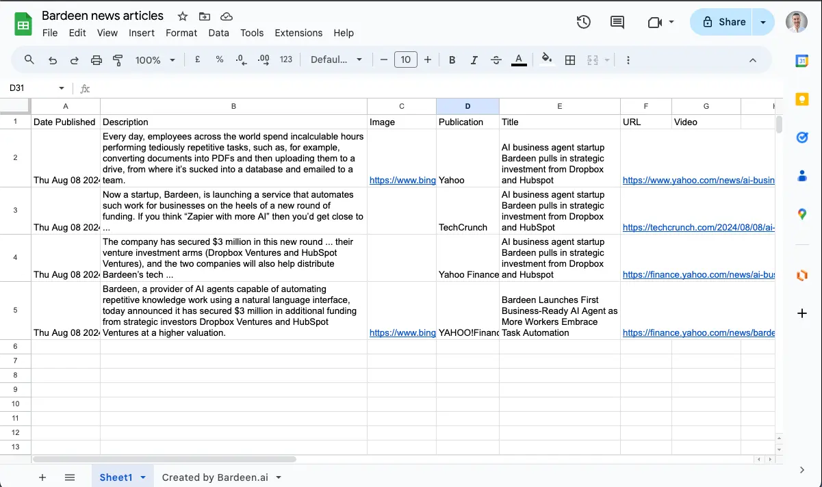The image size is (822, 487).
Task: Open Contacts side panel
Action: pyautogui.click(x=802, y=176)
